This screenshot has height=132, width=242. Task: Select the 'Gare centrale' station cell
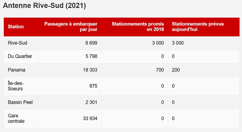[x=16, y=118]
